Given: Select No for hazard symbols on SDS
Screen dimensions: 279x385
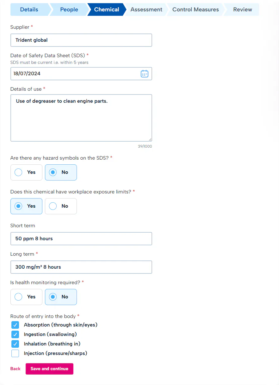Looking at the screenshot, I should (61, 172).
